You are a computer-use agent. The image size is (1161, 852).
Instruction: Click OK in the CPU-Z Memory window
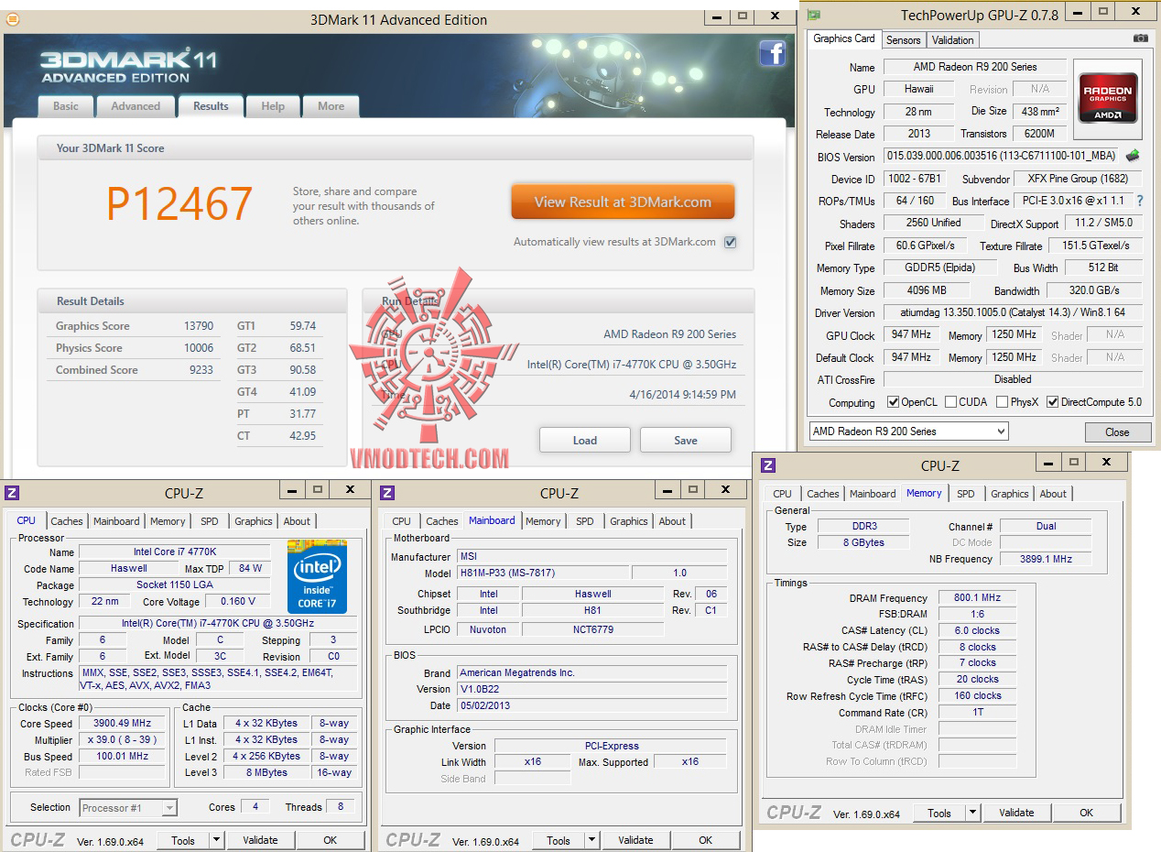(1086, 813)
